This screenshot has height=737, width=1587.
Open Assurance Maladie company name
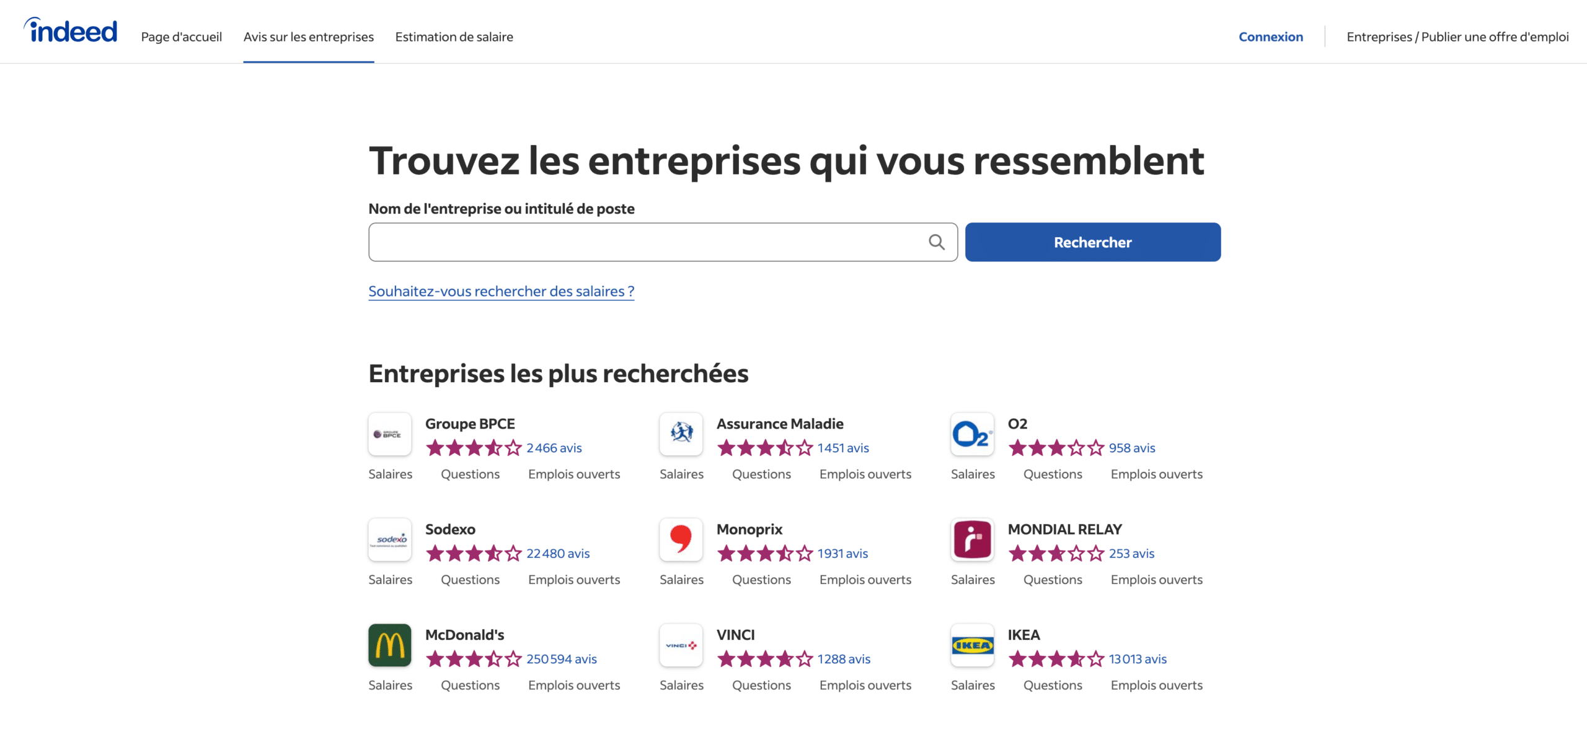(x=780, y=424)
